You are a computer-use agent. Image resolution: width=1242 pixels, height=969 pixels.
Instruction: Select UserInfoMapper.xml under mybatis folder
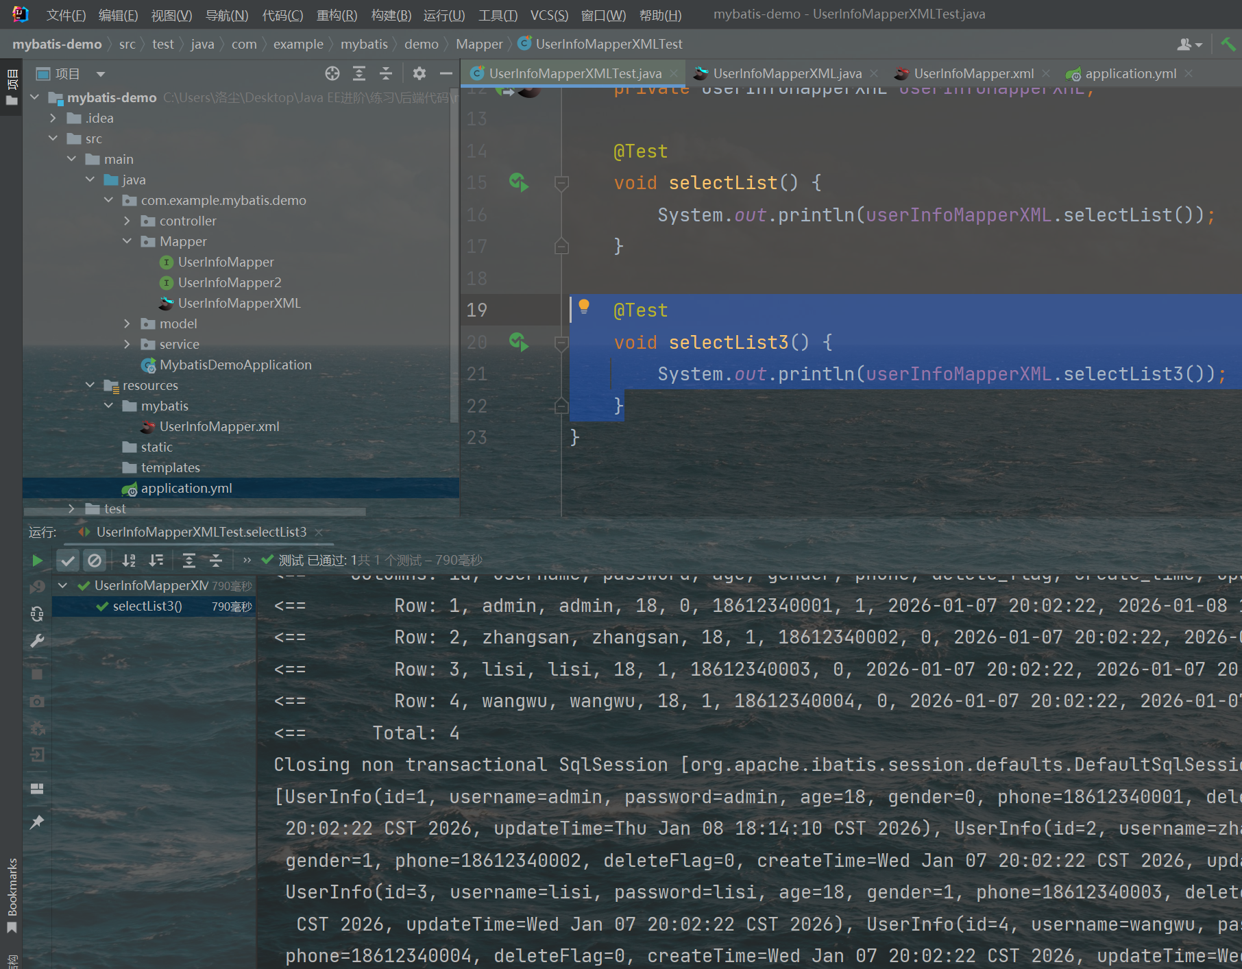pyautogui.click(x=219, y=426)
